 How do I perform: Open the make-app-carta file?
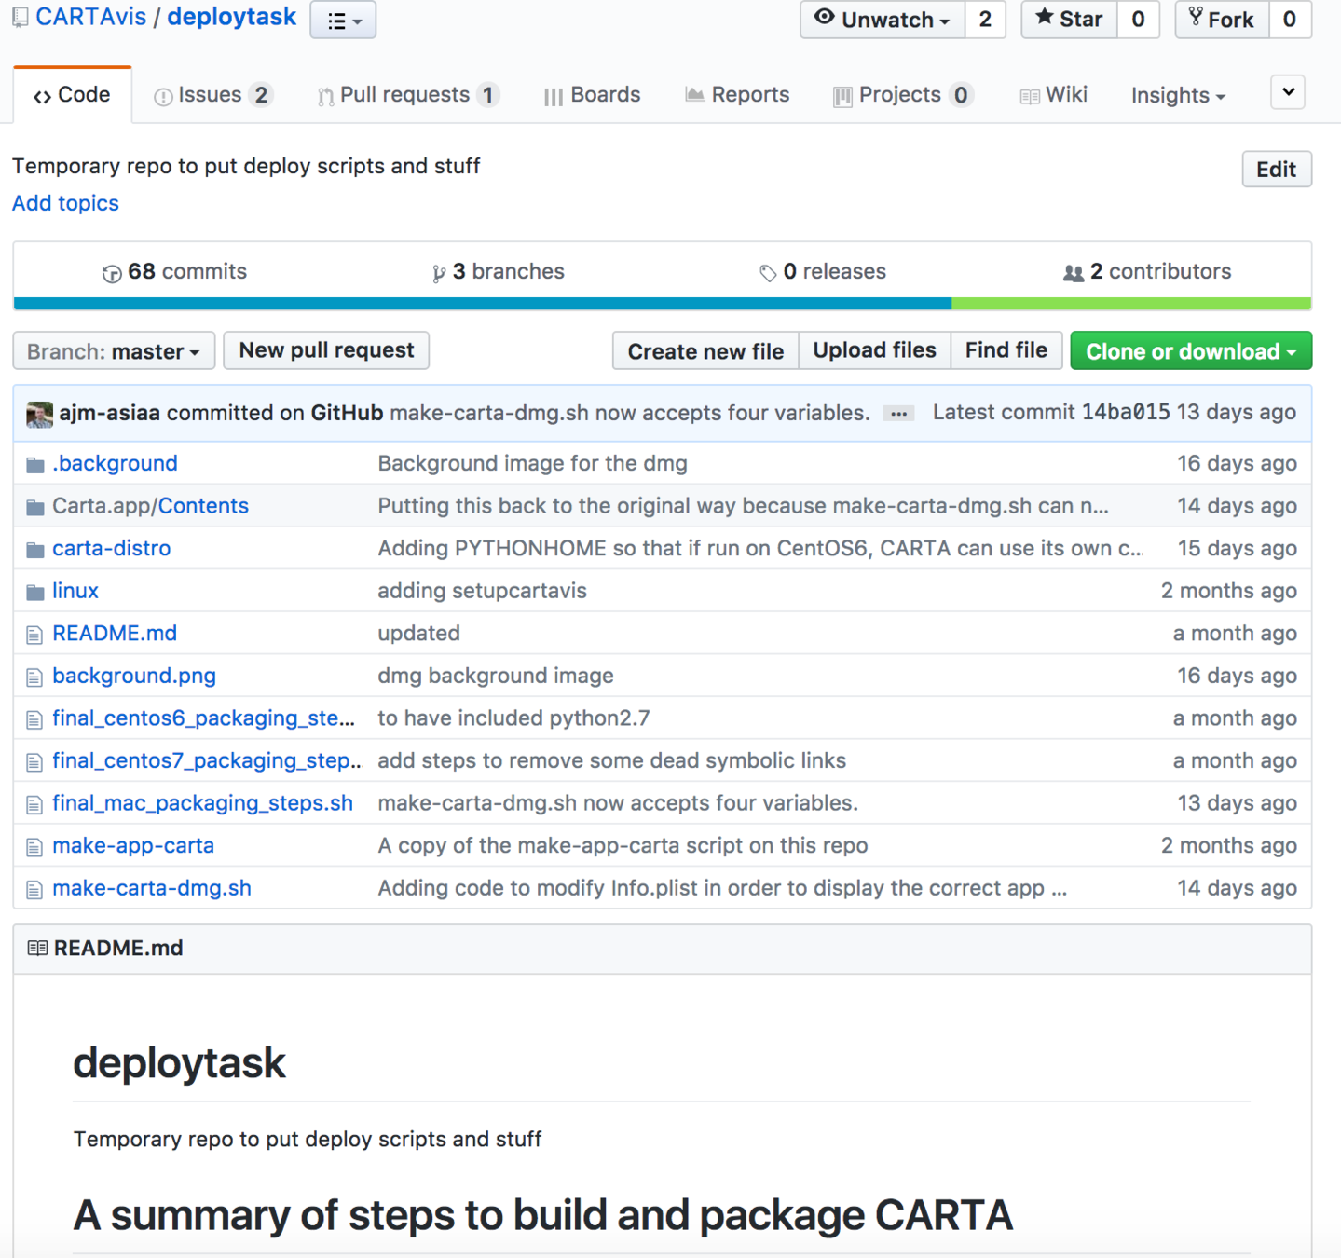[133, 846]
